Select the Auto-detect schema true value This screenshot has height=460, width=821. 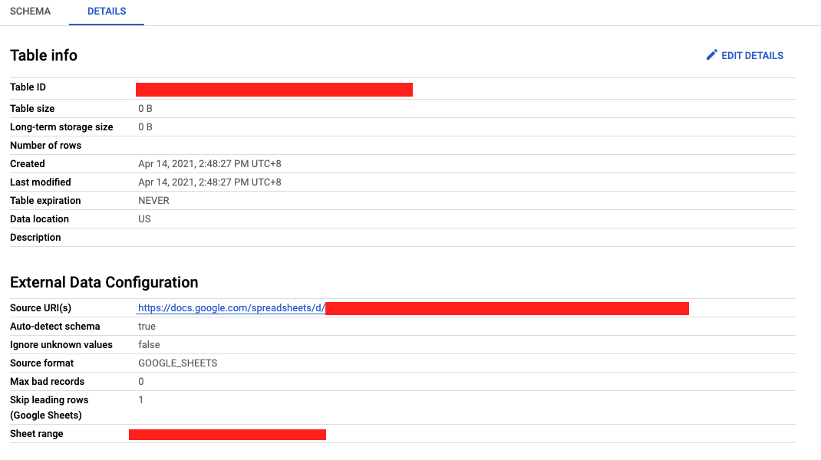[x=145, y=326]
